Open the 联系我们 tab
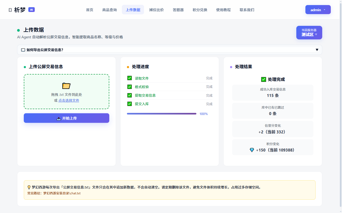 (247, 10)
